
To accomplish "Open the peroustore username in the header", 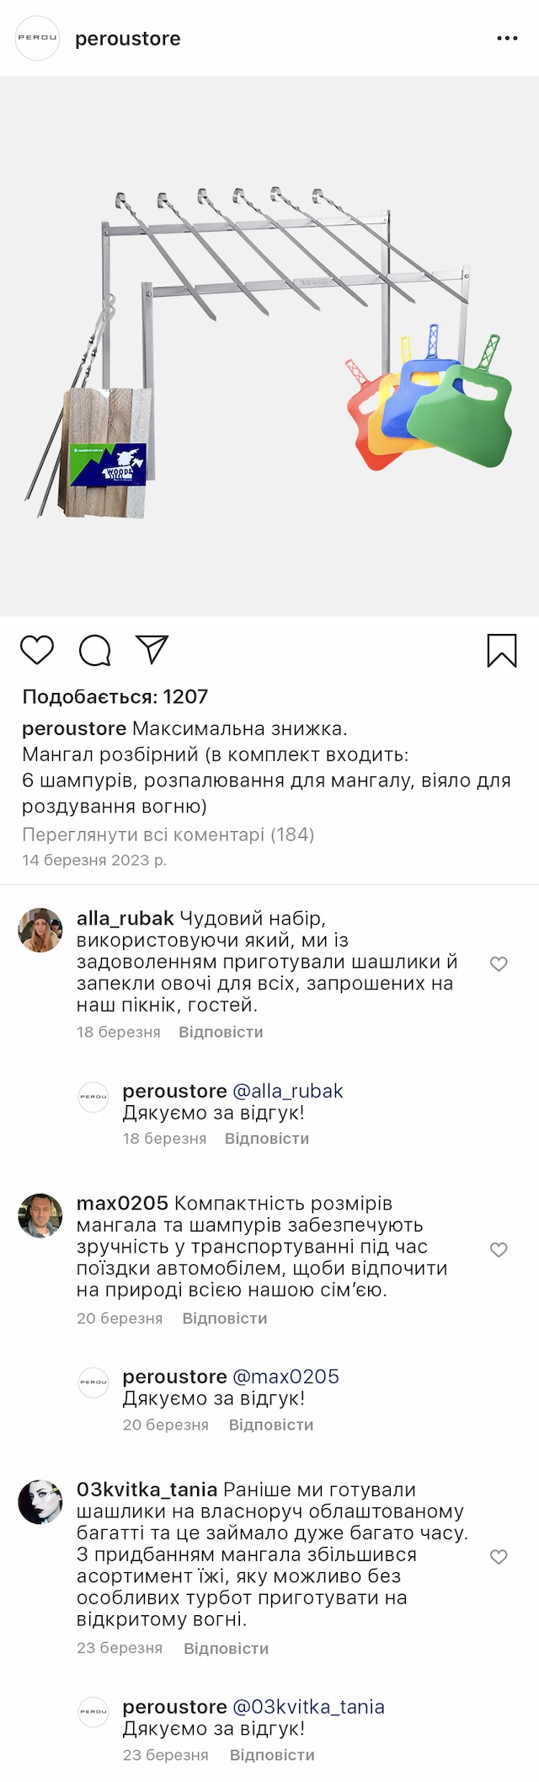I will (128, 39).
